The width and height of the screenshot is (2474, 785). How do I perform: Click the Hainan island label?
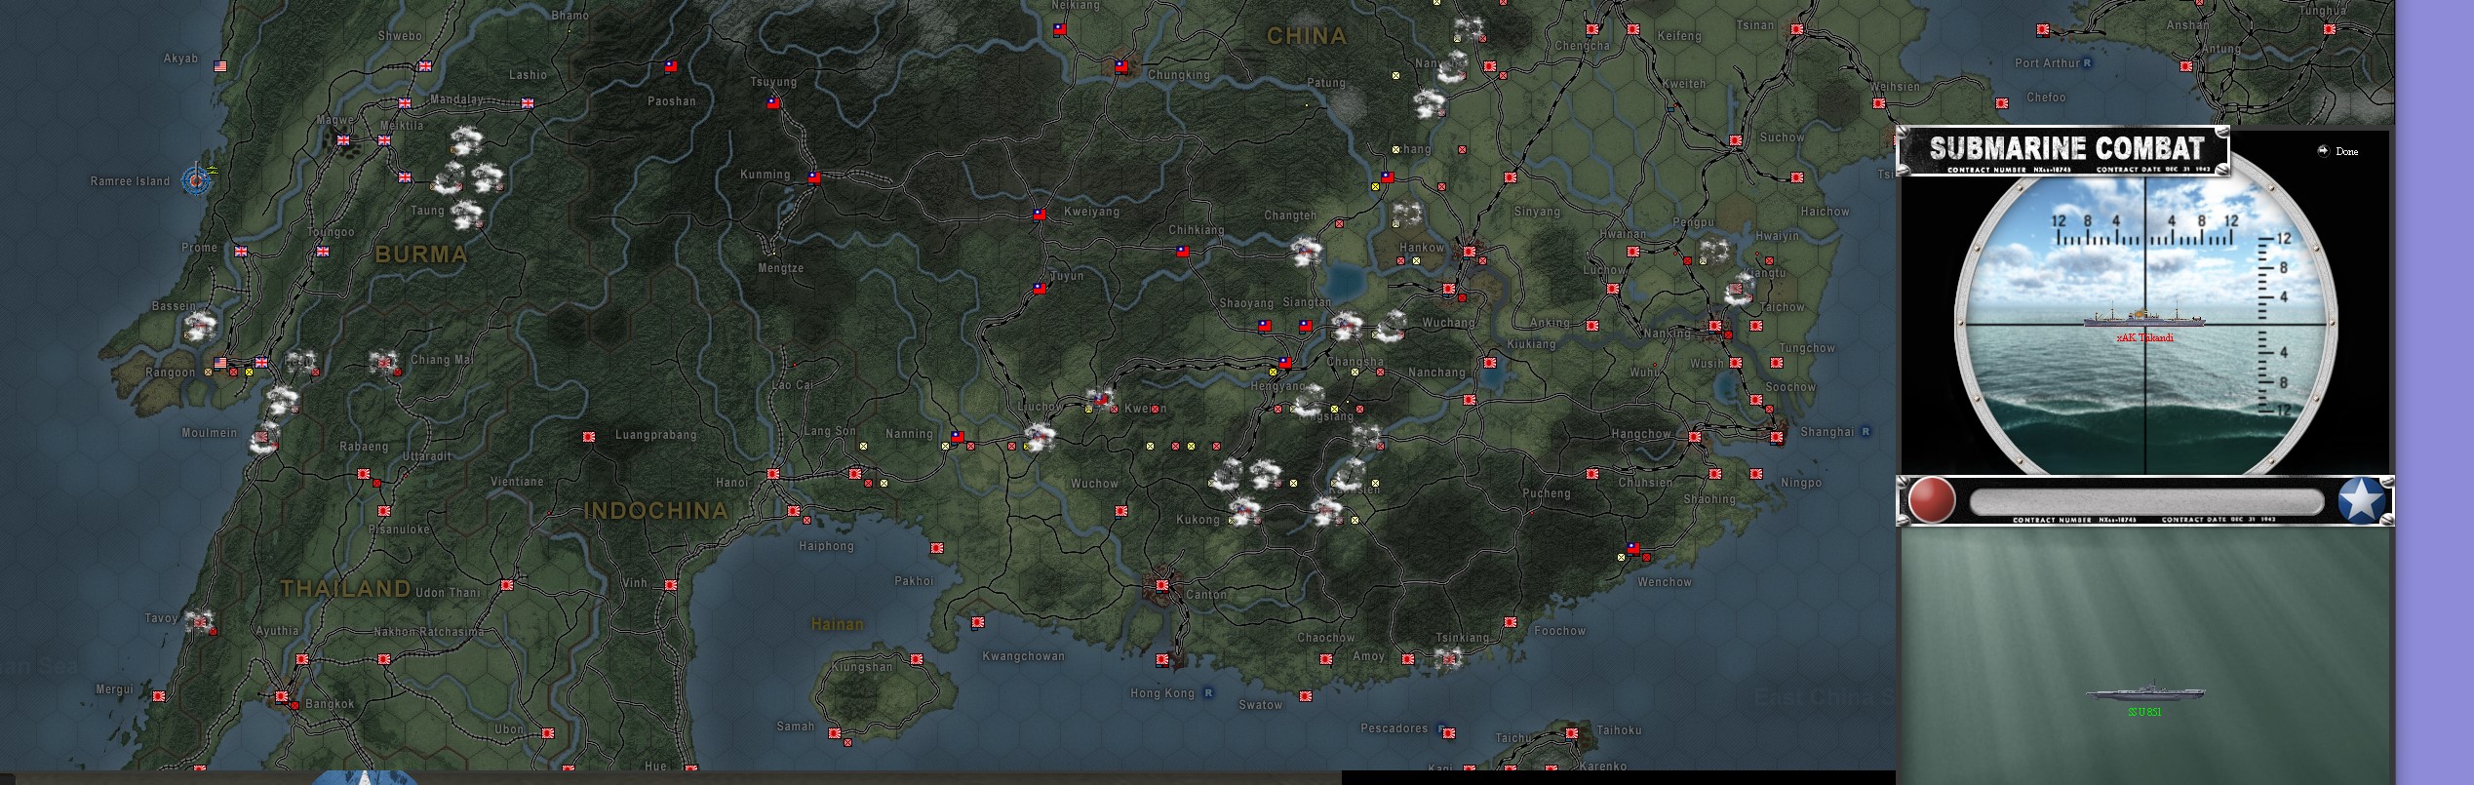838,624
